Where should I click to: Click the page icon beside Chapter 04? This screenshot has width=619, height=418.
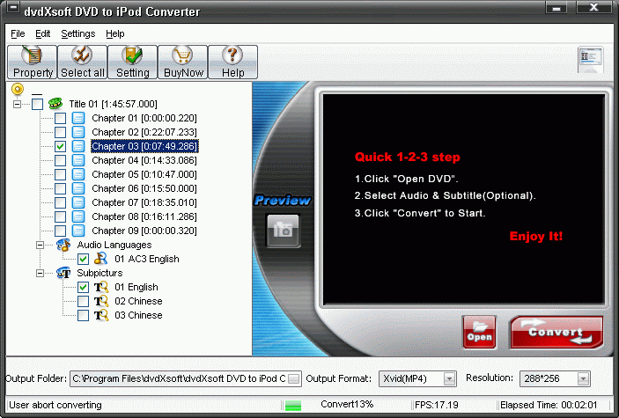(x=78, y=160)
